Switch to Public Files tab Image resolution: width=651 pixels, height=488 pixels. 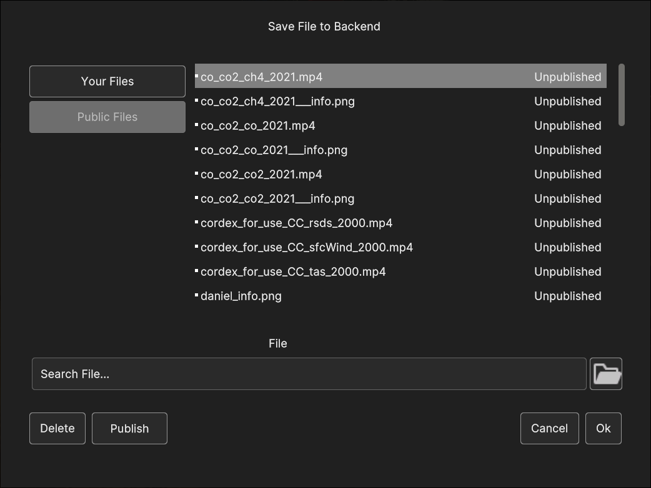point(107,117)
